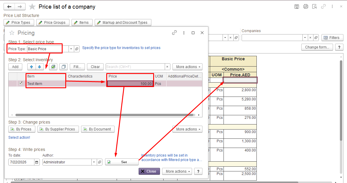Open print preview icon

314,7
